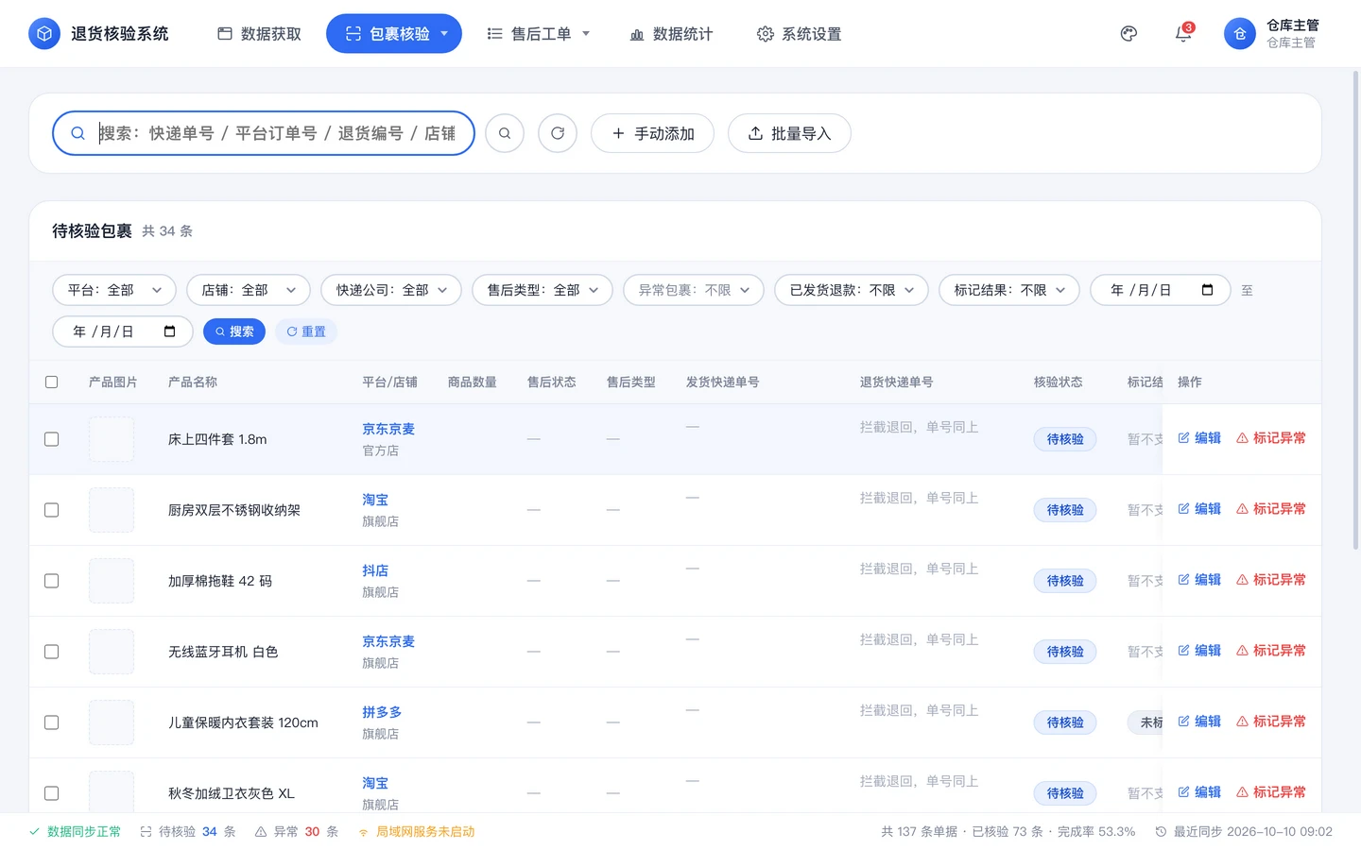Click 标记异常 for 秋冬加绒卫衣灰色 XL
This screenshot has height=850, width=1361.
tap(1271, 792)
